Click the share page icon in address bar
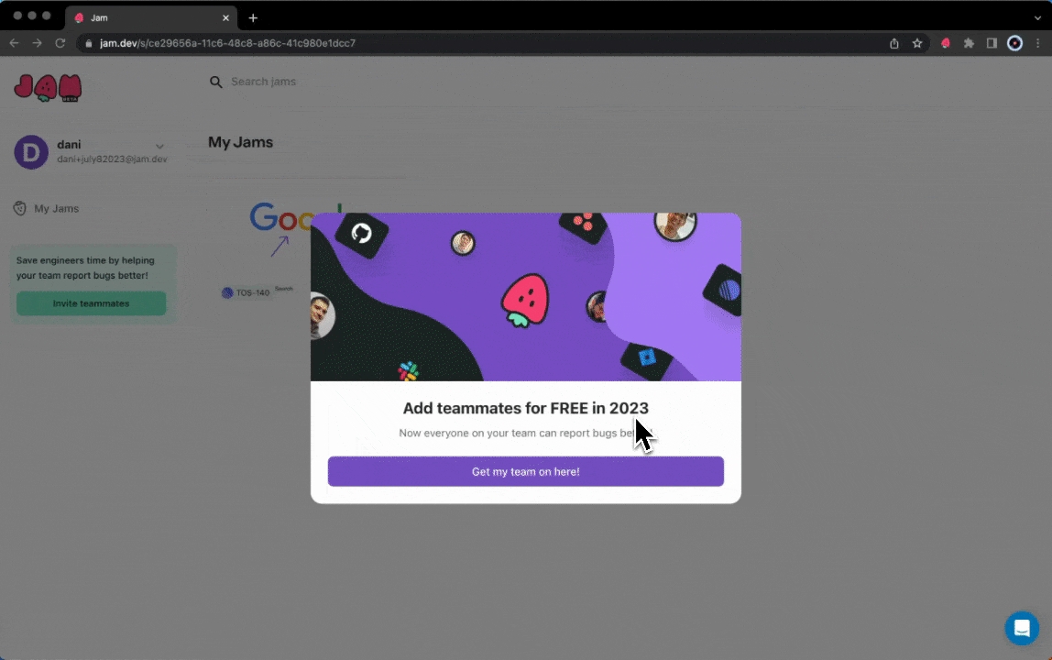Image resolution: width=1052 pixels, height=660 pixels. pos(894,43)
